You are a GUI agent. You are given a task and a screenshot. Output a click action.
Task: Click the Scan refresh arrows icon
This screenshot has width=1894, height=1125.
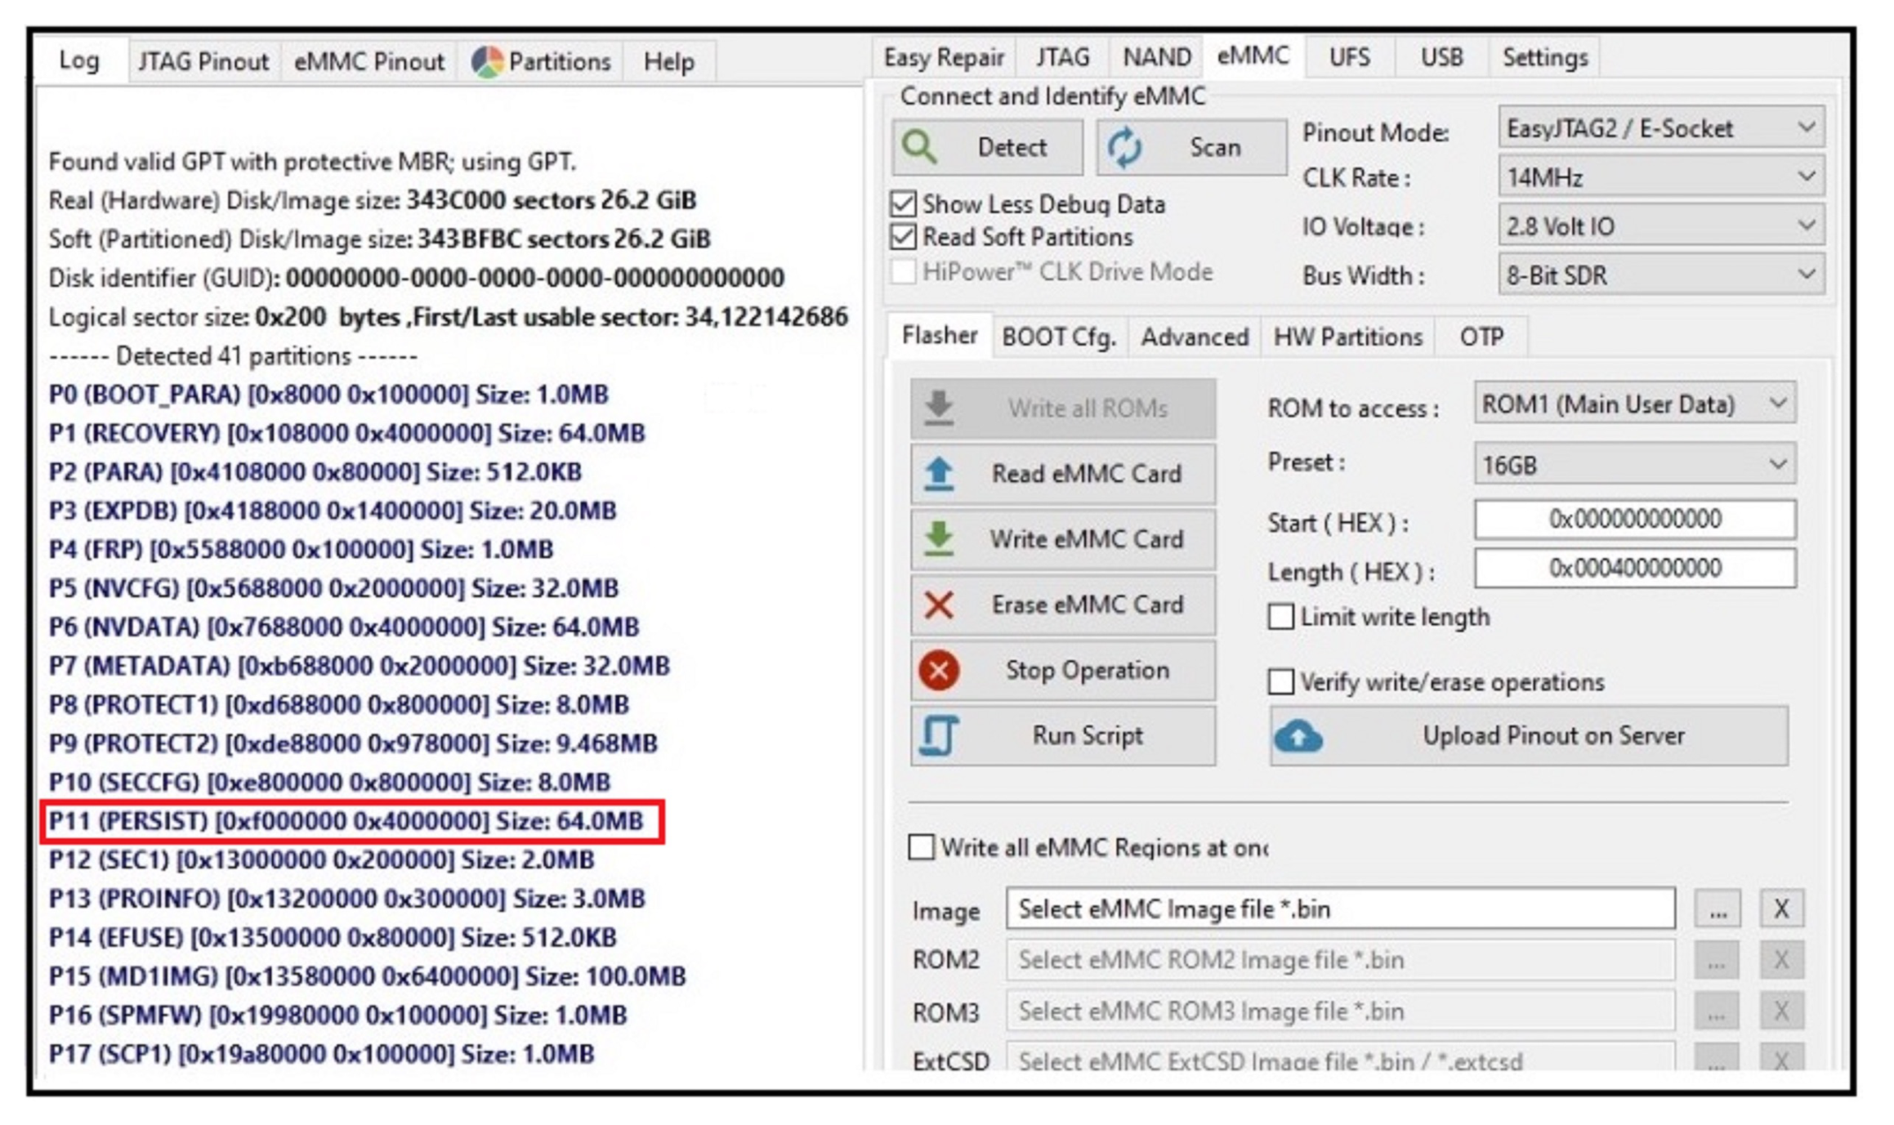coord(1125,148)
